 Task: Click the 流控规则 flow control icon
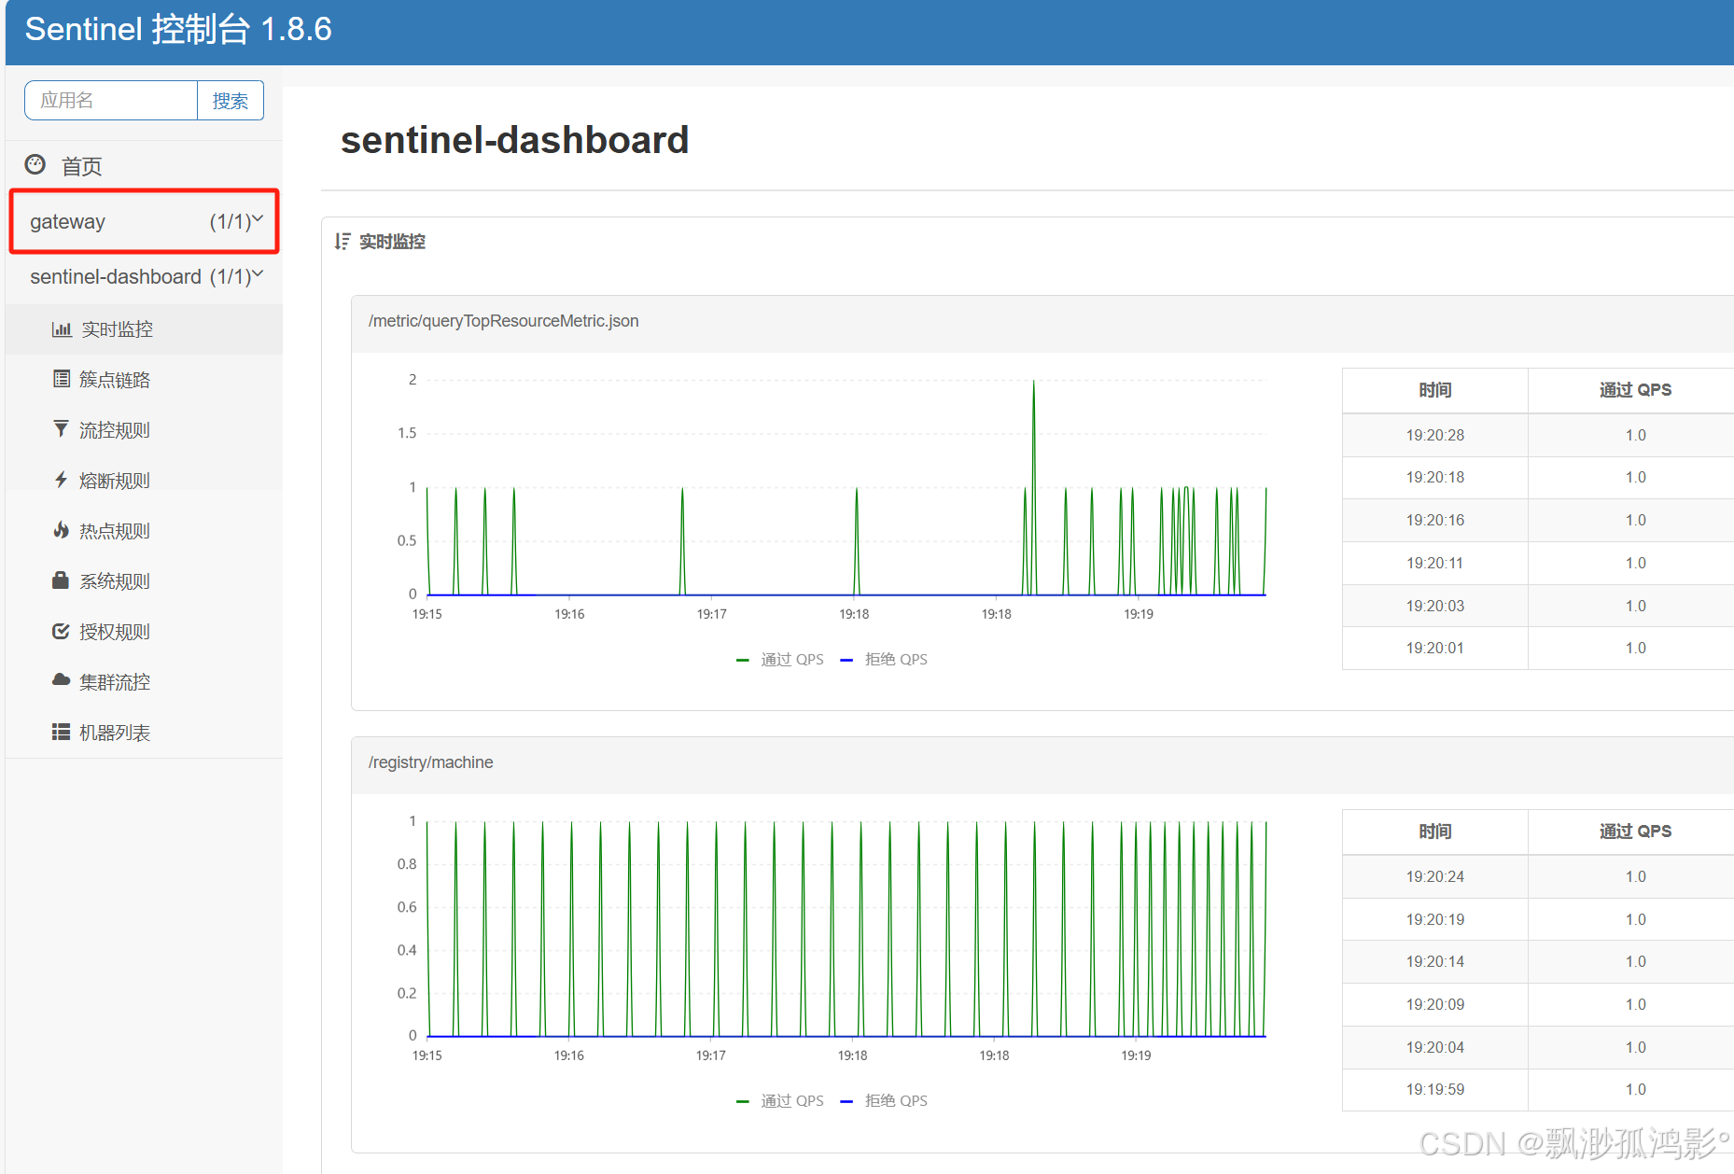tap(60, 429)
